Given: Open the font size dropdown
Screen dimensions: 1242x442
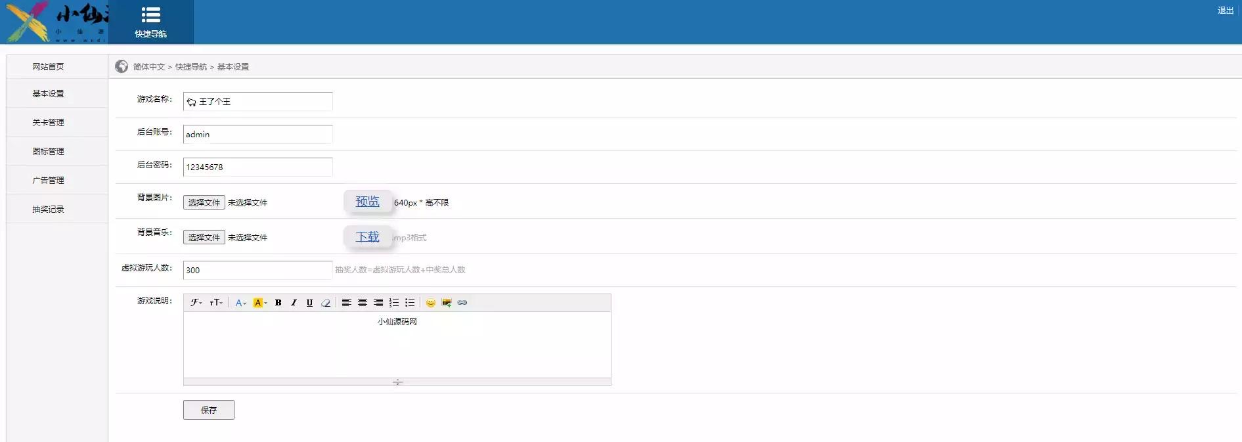Looking at the screenshot, I should click(x=216, y=303).
